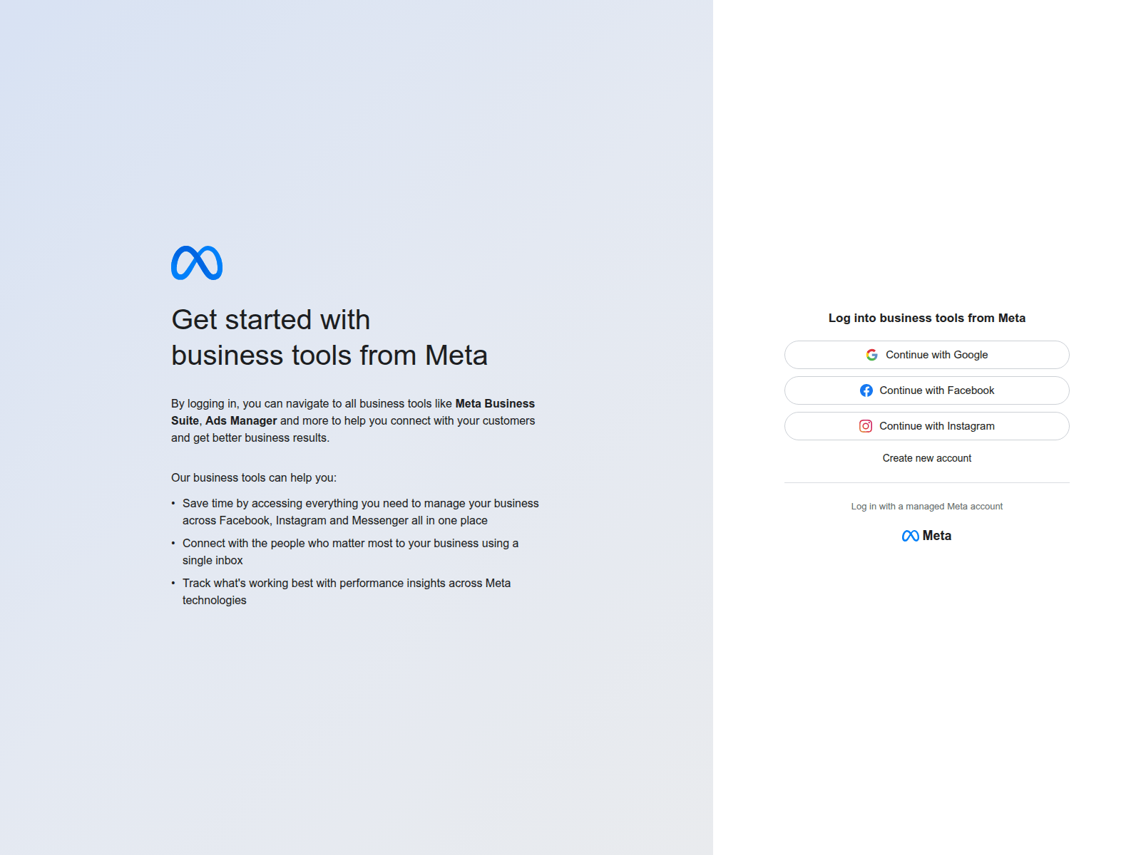Click 'Our business tools can help you:' text
The width and height of the screenshot is (1141, 855).
pyautogui.click(x=254, y=478)
